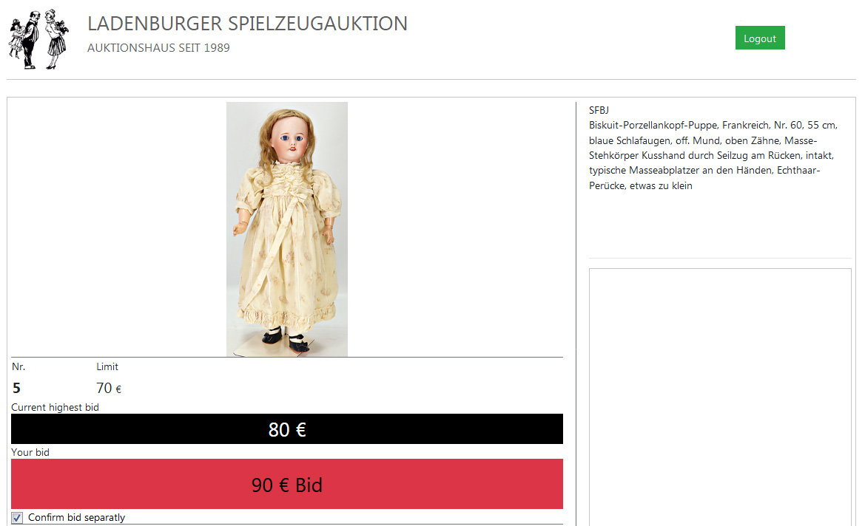Viewport: 865px width, 526px height.
Task: Click the 70 € limit value
Action: pyautogui.click(x=109, y=389)
